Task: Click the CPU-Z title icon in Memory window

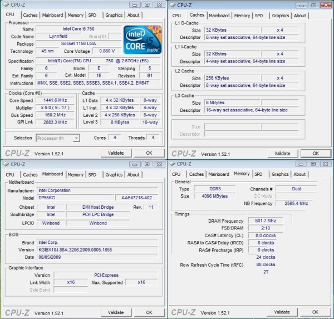Action: click(173, 164)
